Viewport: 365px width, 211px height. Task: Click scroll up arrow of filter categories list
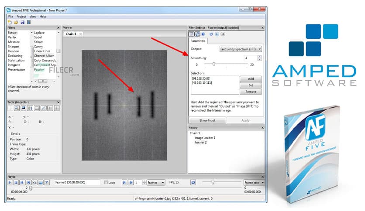(x=32, y=33)
